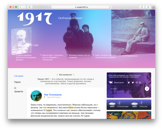This screenshot has width=163, height=130.
Task: Open the О проекте sidebar item
Action: pos(18,90)
